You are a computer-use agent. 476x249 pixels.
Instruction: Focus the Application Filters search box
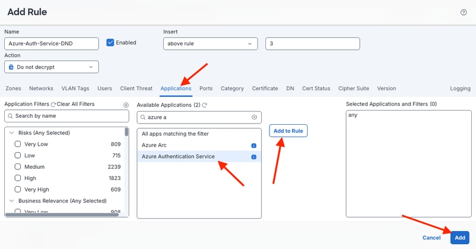(67, 116)
